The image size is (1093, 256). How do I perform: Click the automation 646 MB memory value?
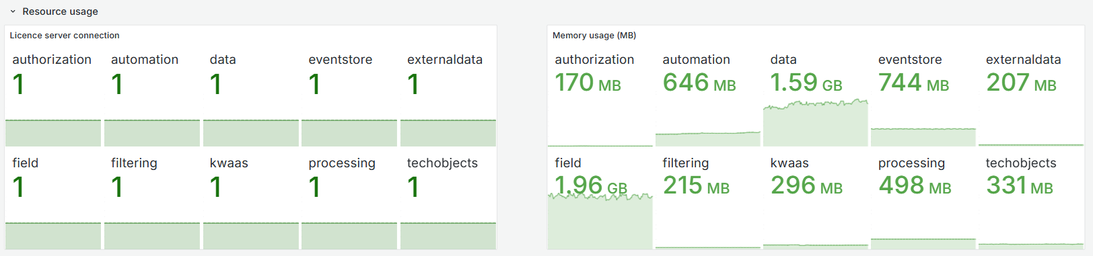699,83
